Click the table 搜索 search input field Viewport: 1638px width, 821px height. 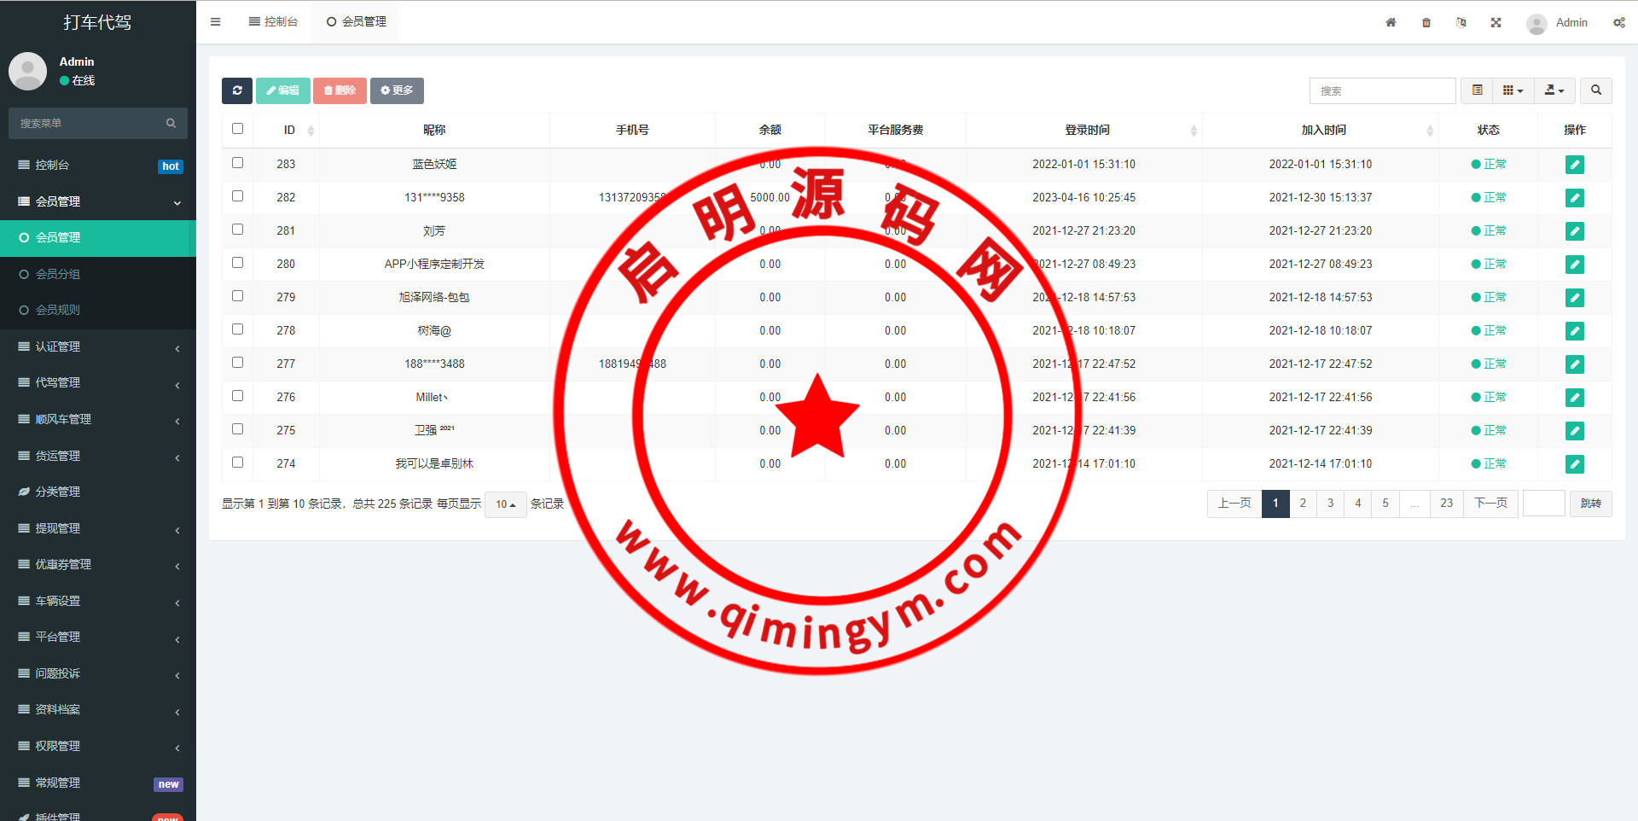click(x=1381, y=90)
